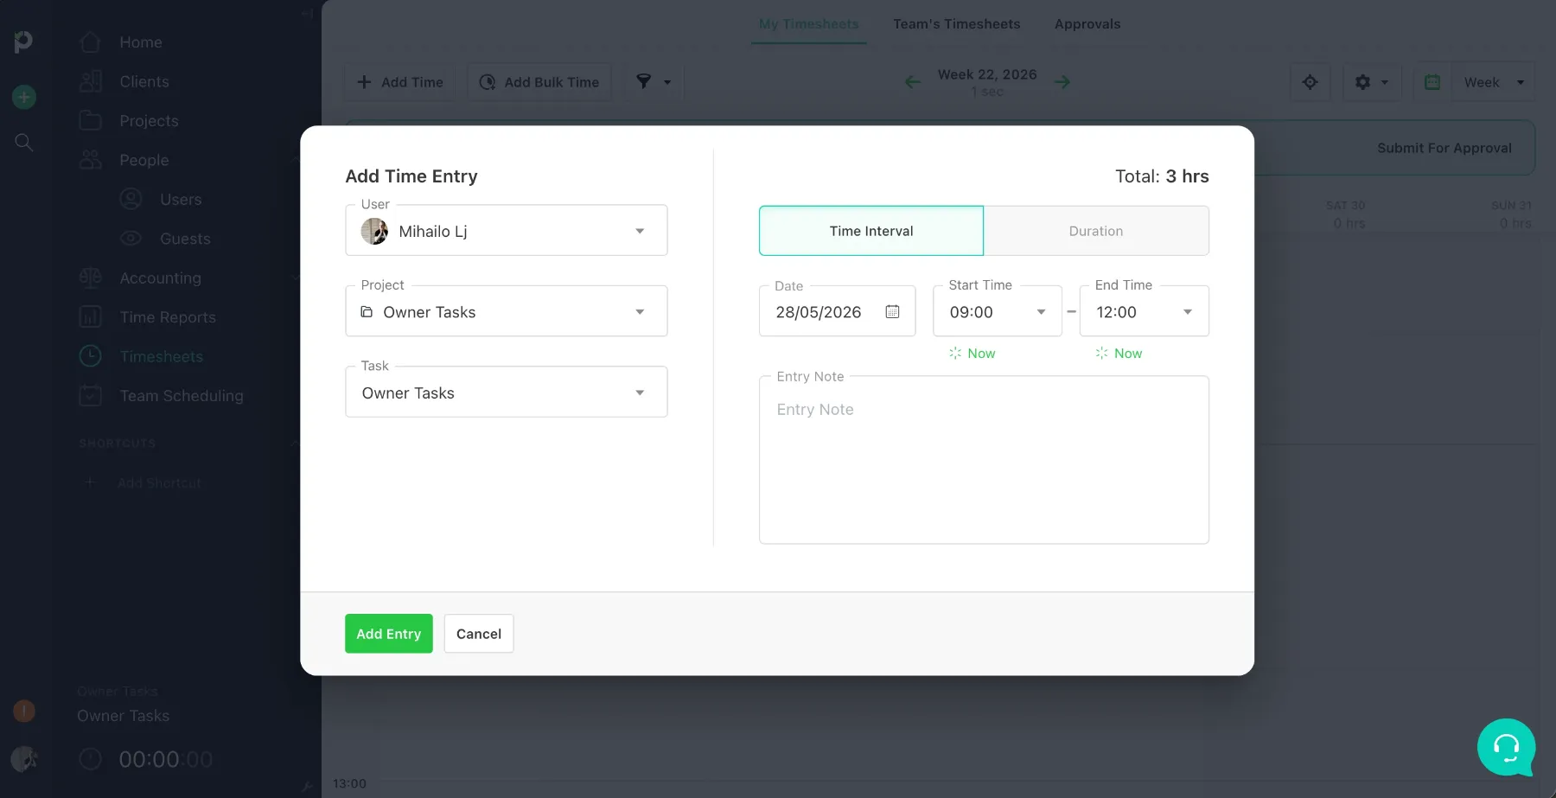The image size is (1556, 798).
Task: Open the settings gear icon in toolbar
Action: [x=1363, y=82]
